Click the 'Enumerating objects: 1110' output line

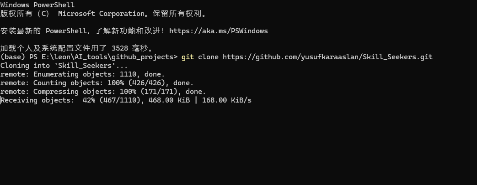82,74
